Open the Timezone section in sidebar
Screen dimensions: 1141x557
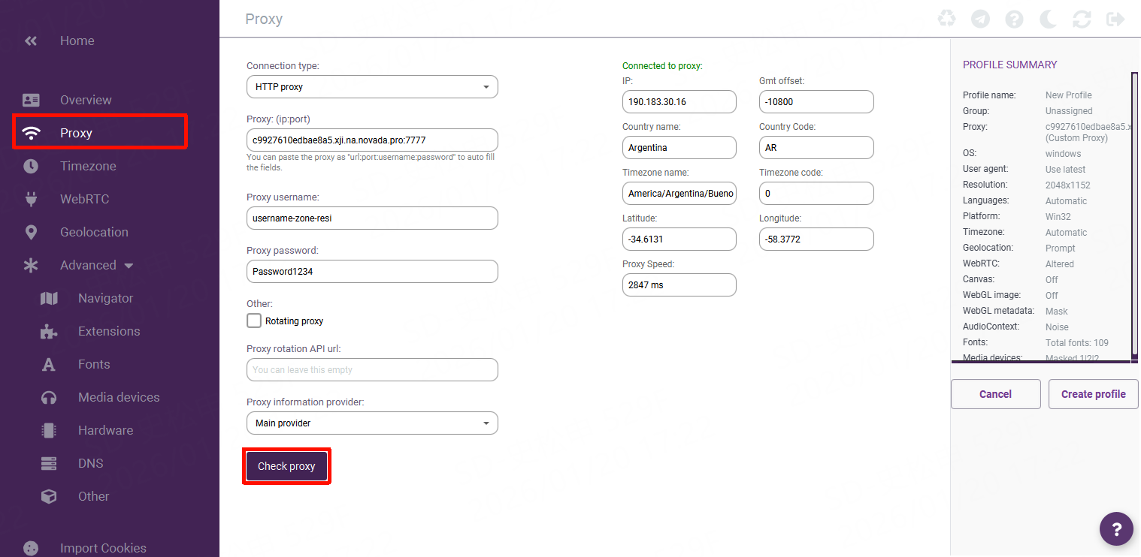point(88,166)
